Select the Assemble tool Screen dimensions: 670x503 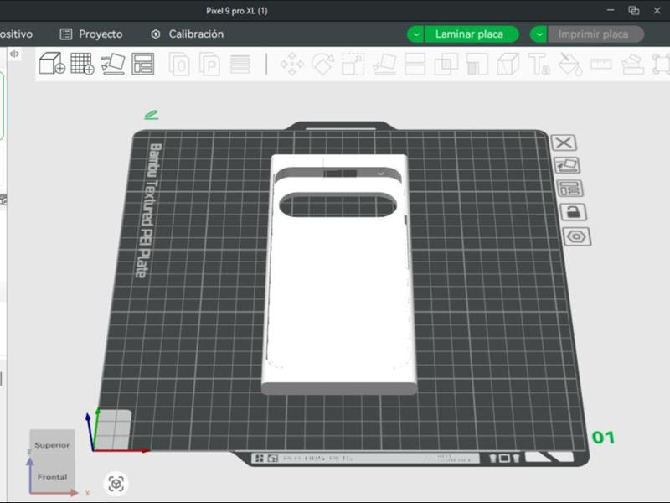click(x=632, y=65)
